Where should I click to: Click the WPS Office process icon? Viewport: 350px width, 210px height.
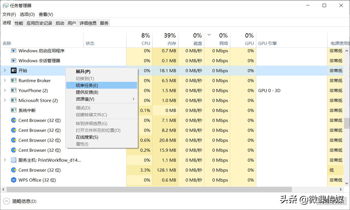13,180
